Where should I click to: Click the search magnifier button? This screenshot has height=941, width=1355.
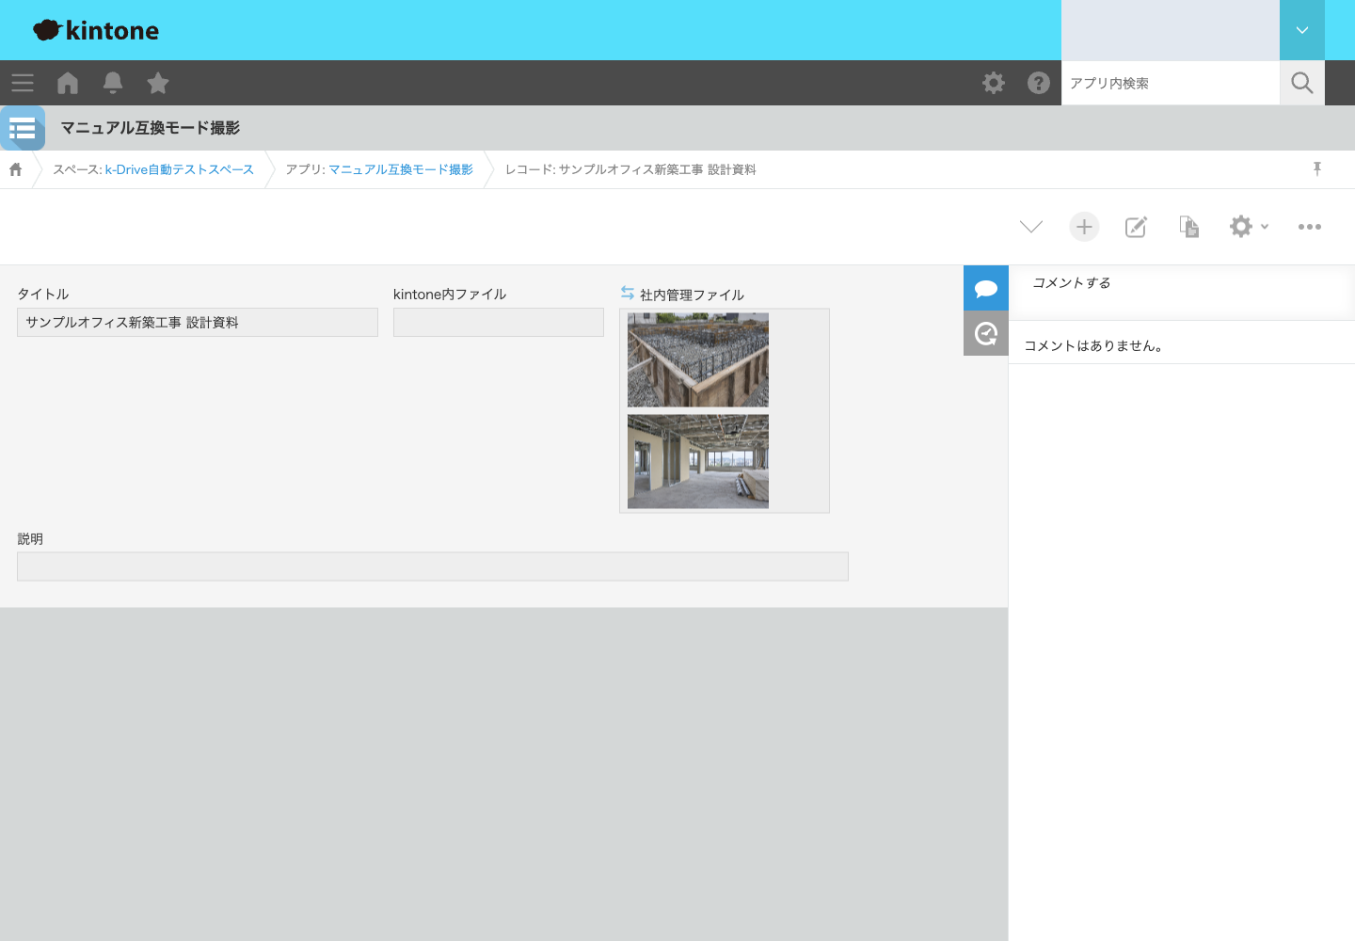pyautogui.click(x=1302, y=83)
